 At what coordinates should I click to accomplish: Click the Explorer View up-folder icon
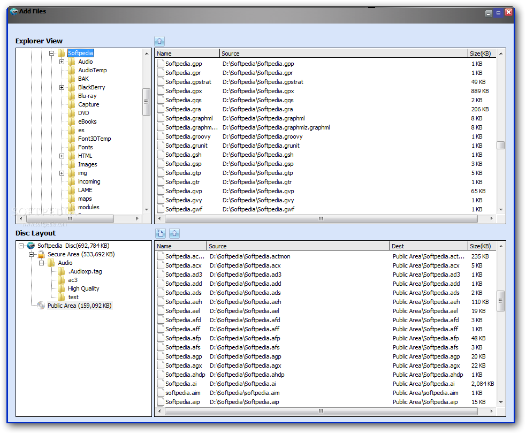[x=159, y=41]
